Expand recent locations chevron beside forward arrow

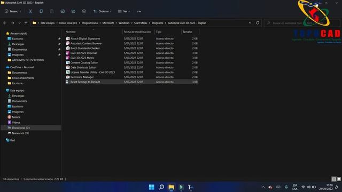coord(19,23)
